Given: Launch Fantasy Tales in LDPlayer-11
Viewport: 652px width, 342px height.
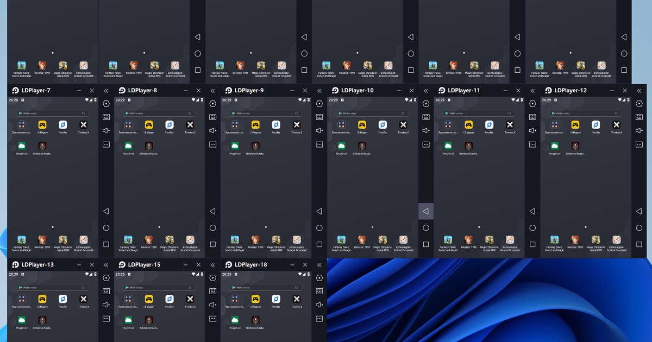Looking at the screenshot, I should (x=448, y=239).
